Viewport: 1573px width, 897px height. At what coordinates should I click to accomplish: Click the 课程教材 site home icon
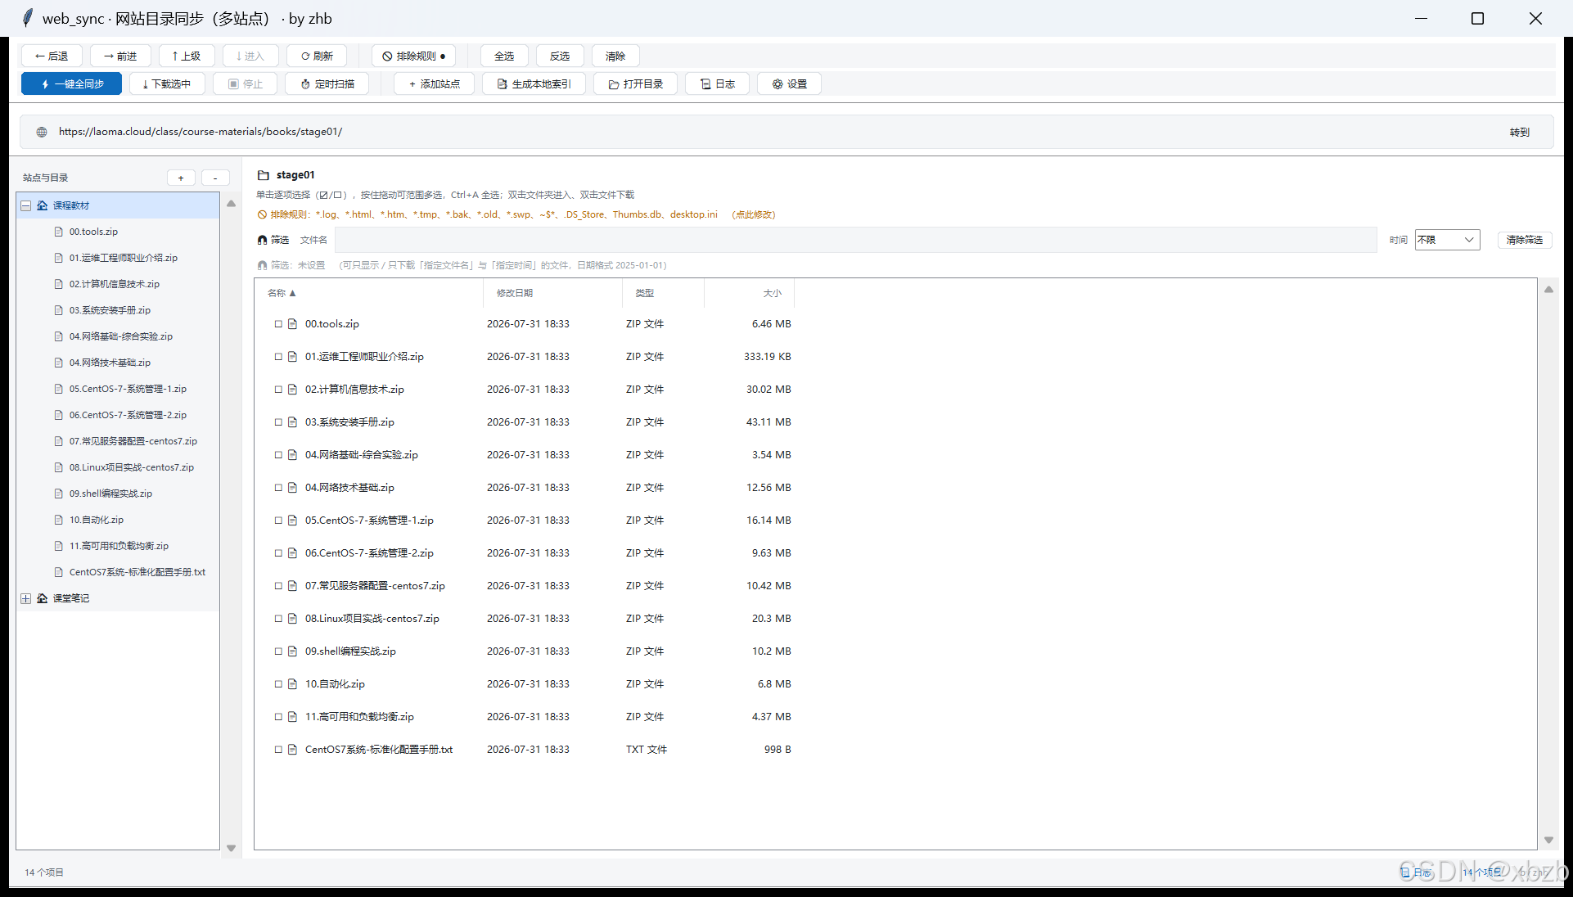point(43,205)
